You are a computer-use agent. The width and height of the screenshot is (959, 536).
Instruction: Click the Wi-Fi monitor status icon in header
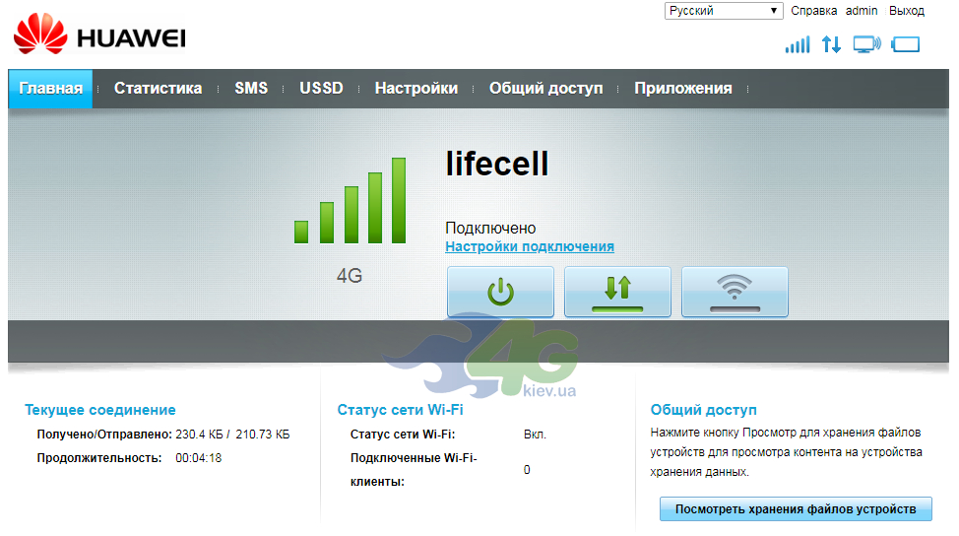(867, 44)
